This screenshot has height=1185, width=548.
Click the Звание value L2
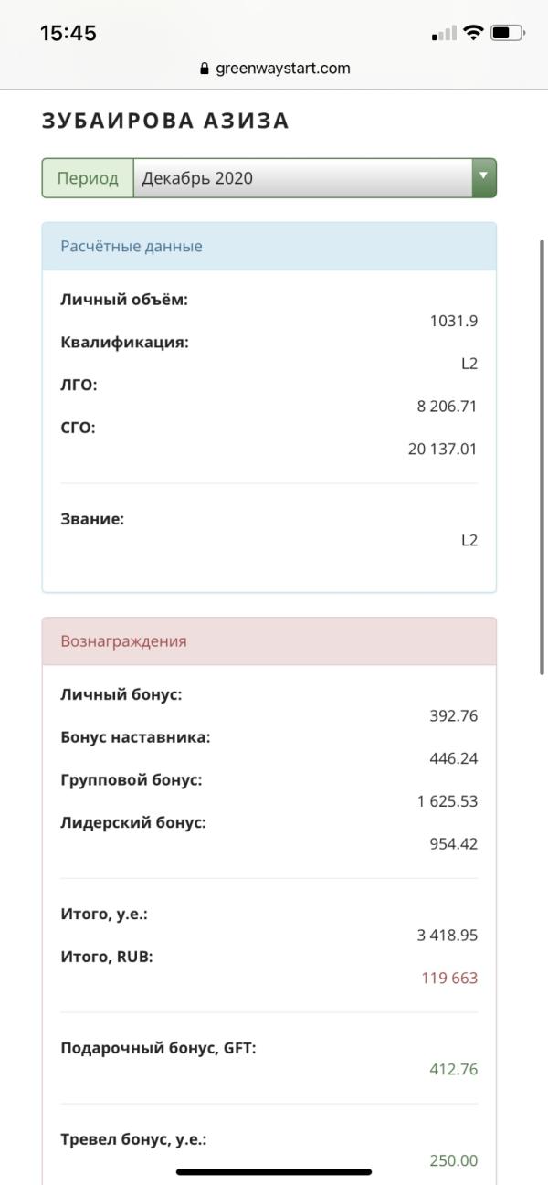pos(469,540)
